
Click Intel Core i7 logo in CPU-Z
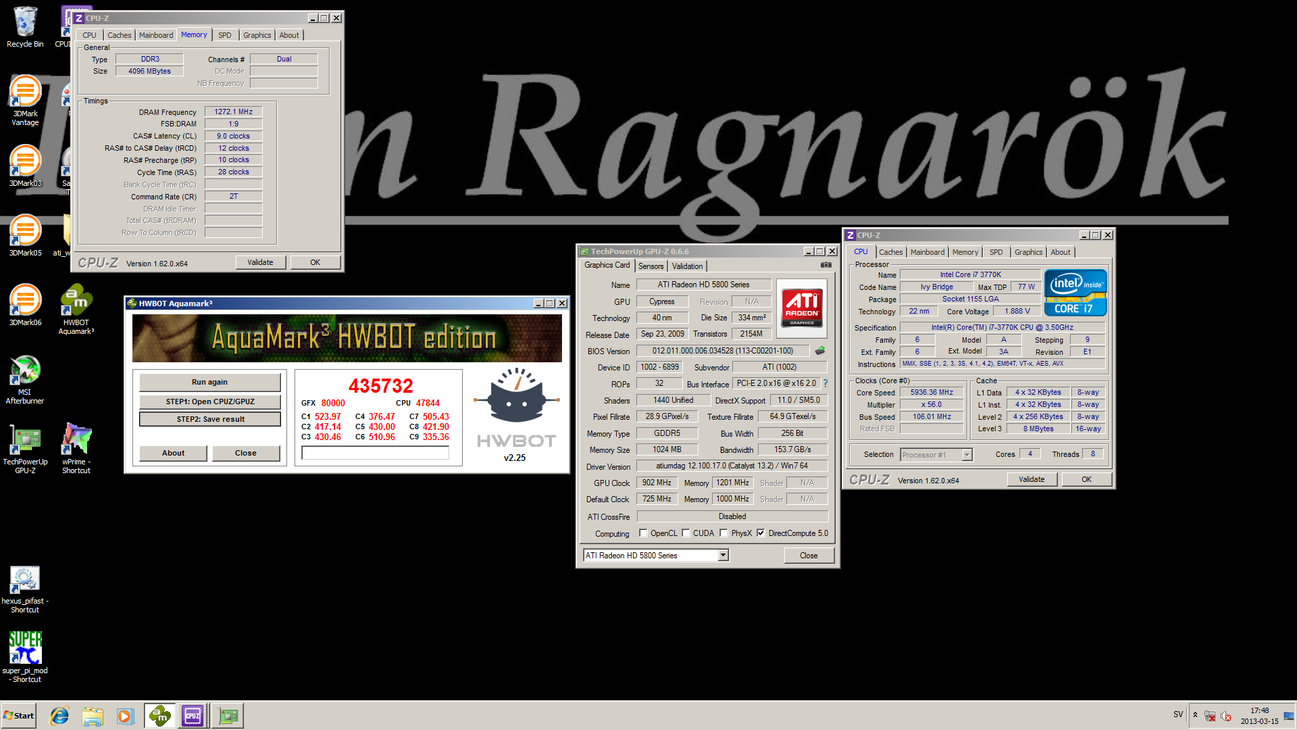[x=1075, y=292]
